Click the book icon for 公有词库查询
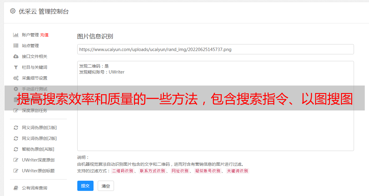369x196 pixels. [16, 188]
